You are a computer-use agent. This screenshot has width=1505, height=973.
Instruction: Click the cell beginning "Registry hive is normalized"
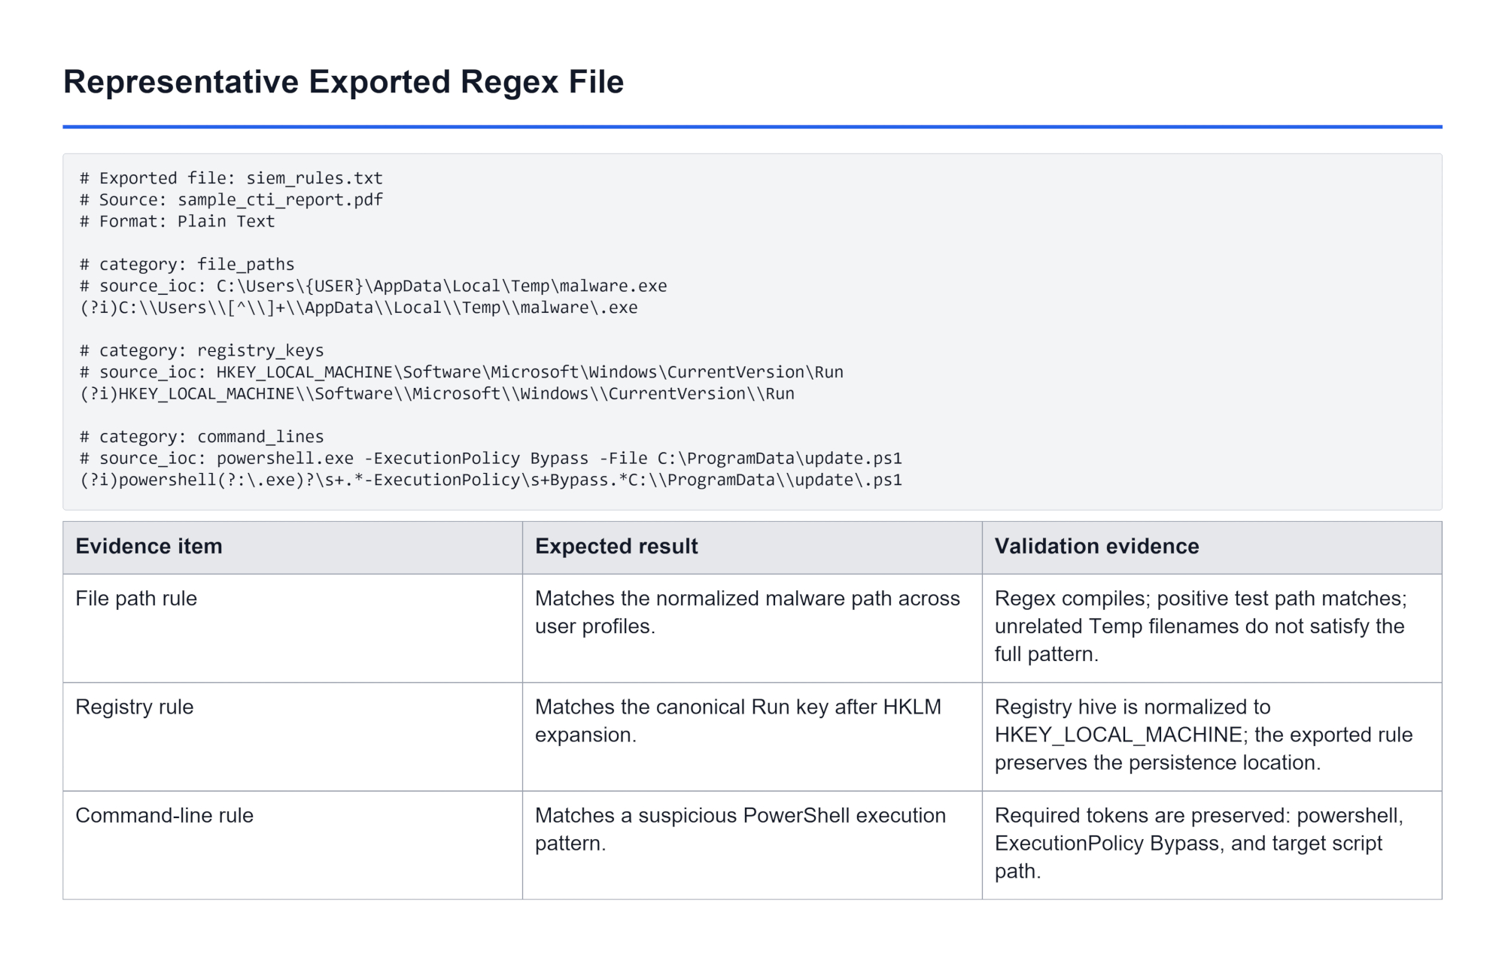(1212, 737)
